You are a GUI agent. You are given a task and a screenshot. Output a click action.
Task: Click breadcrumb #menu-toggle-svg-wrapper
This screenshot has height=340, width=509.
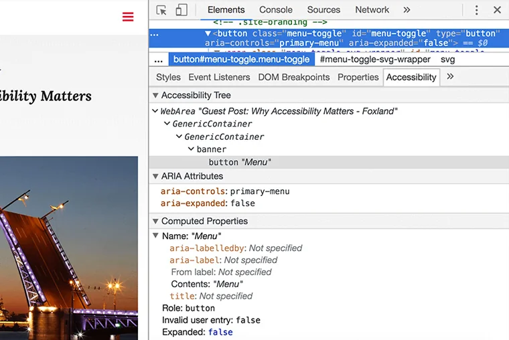375,60
